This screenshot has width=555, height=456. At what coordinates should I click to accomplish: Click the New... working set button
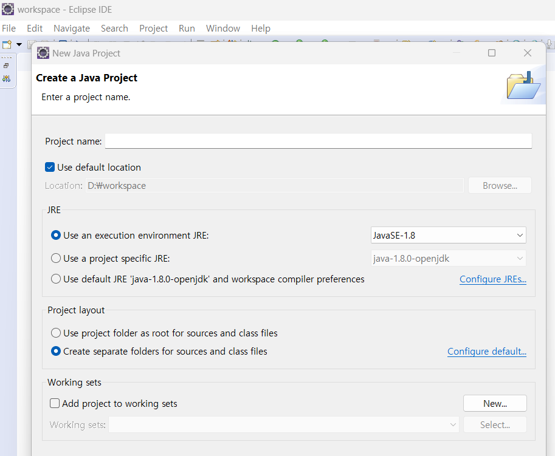(495, 403)
